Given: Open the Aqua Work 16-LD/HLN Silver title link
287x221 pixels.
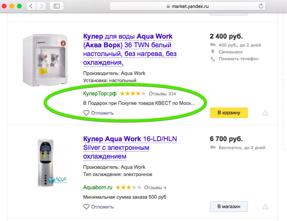Looking at the screenshot, I should point(130,147).
